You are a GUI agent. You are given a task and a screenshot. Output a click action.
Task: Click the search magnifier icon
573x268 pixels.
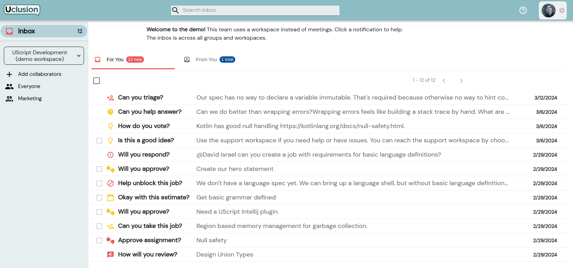pos(176,10)
